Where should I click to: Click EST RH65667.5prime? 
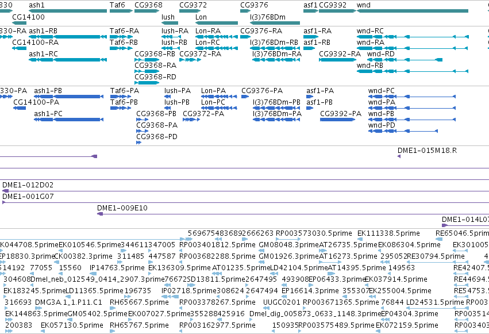click(112, 309)
